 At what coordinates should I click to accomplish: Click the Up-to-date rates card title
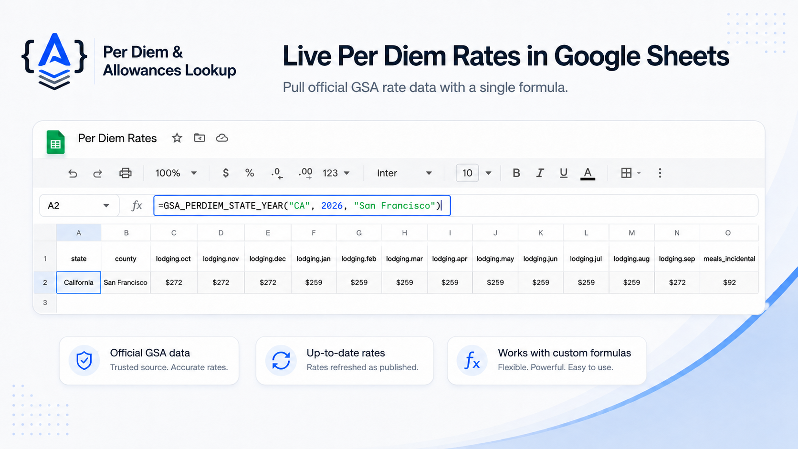click(346, 353)
